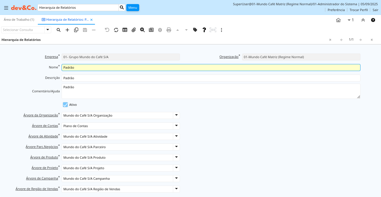Viewport: 381px width, 197px height.
Task: Click the Zoom Across toolbar icon
Action: point(142,30)
